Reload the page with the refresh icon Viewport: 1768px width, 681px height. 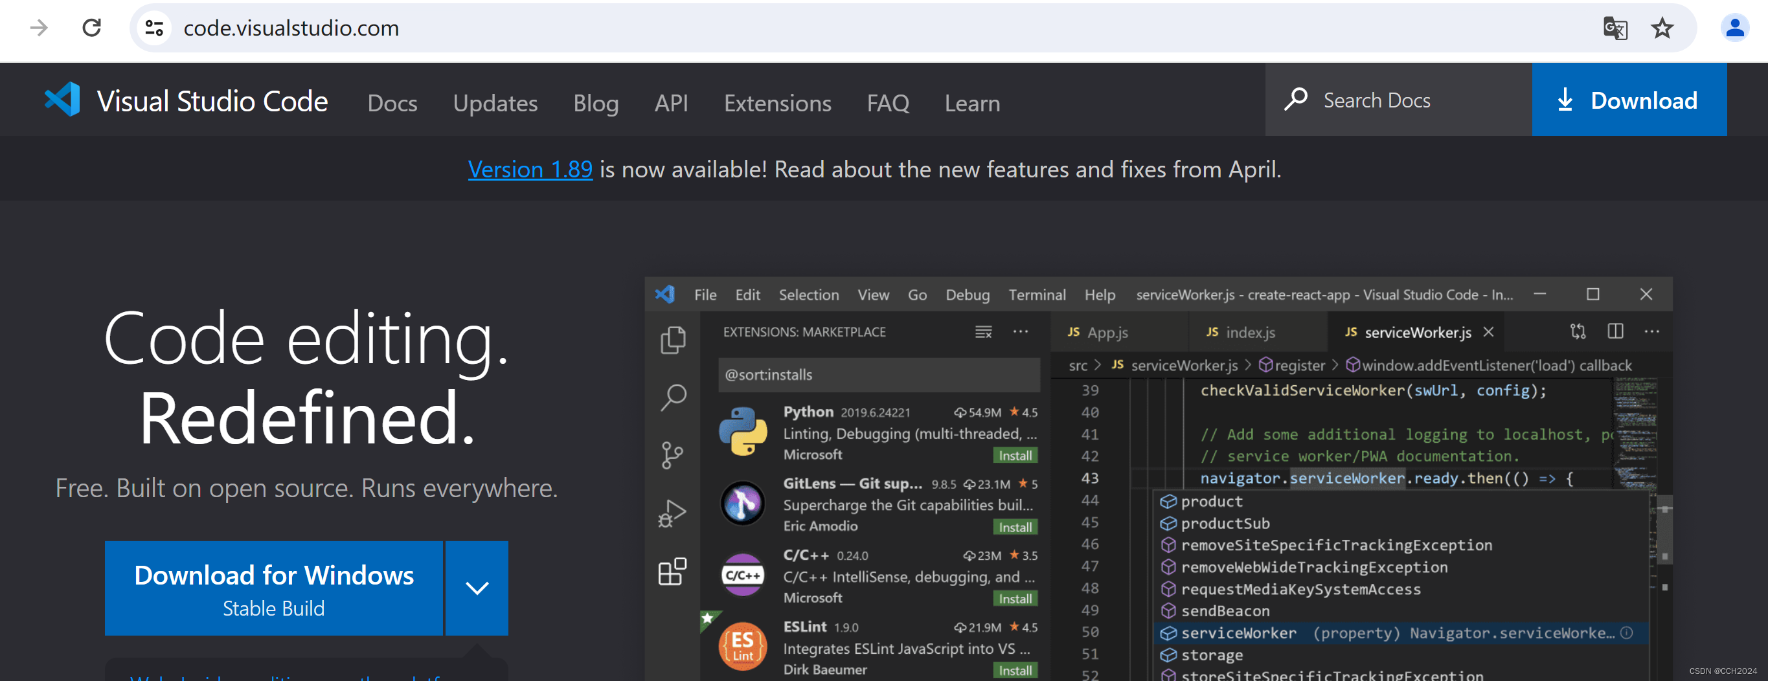point(92,28)
